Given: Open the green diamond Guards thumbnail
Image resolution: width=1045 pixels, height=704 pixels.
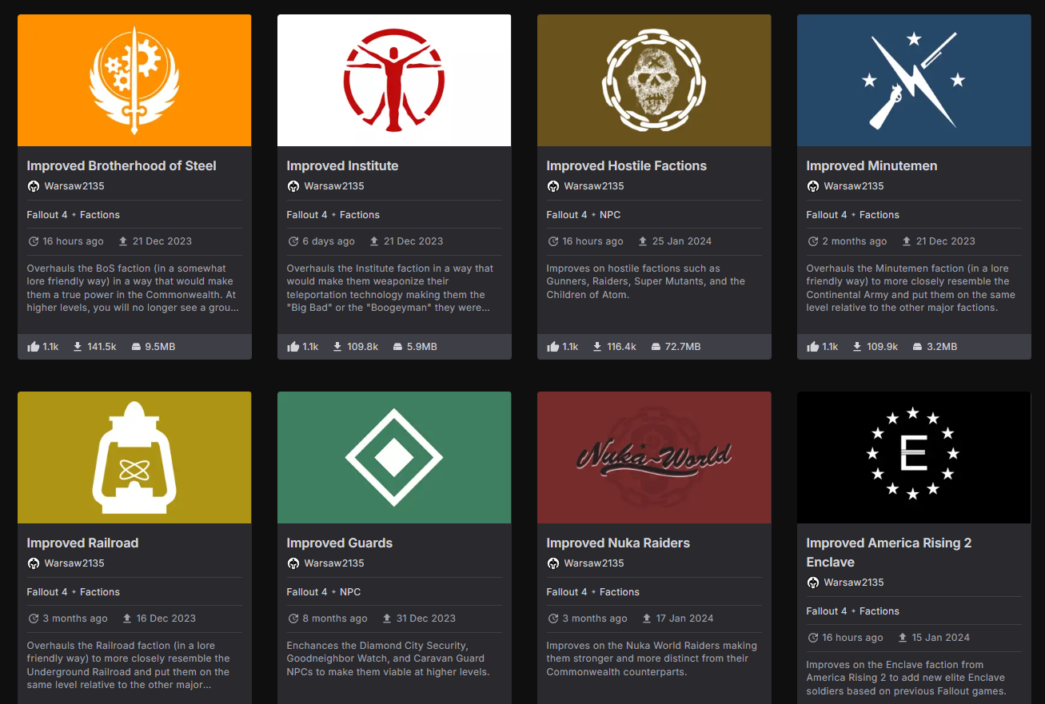Looking at the screenshot, I should pyautogui.click(x=394, y=458).
